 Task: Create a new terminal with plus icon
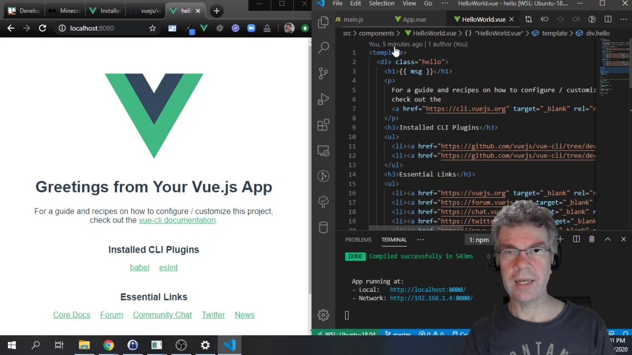[560, 239]
